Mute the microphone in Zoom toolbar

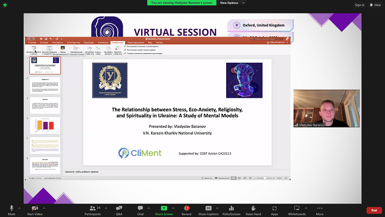coord(11,208)
